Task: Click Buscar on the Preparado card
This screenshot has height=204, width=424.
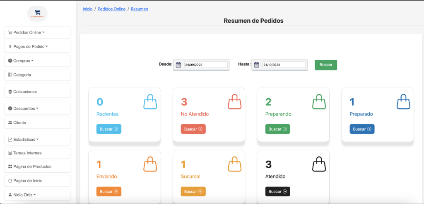Action: point(362,129)
